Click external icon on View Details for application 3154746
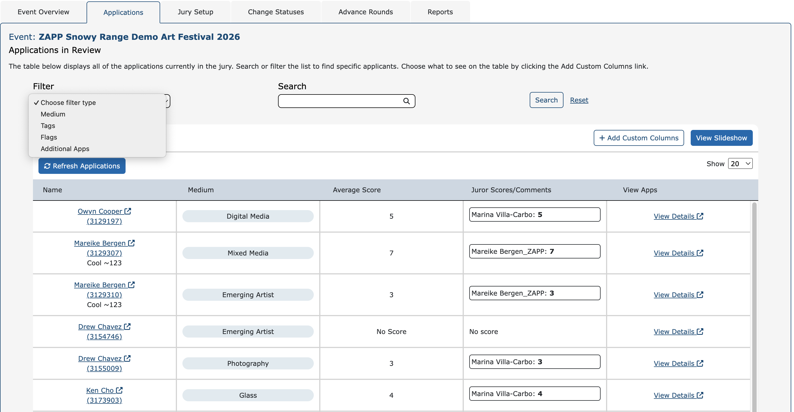This screenshot has height=412, width=794. tap(700, 331)
